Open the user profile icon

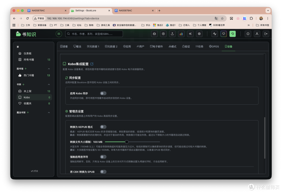257,34
